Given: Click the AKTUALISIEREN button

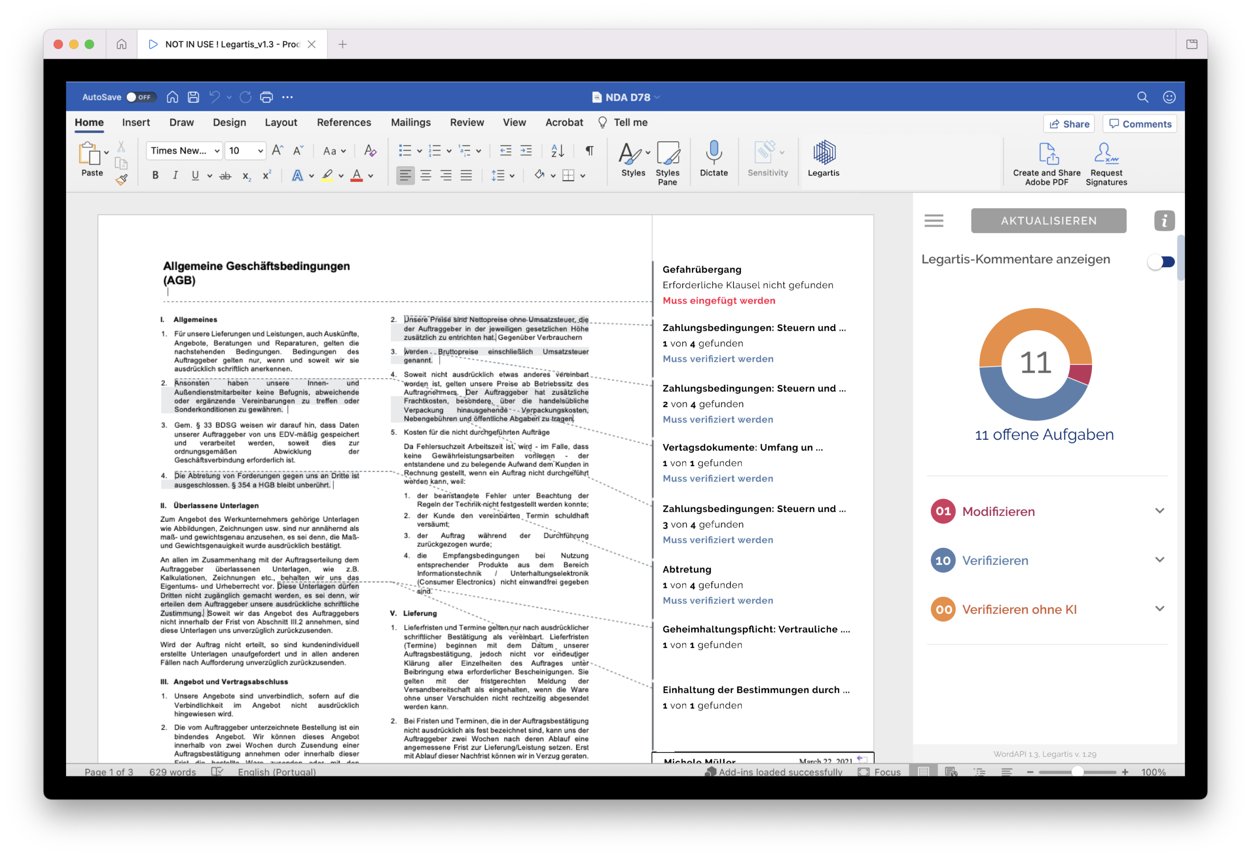Looking at the screenshot, I should click(1048, 221).
